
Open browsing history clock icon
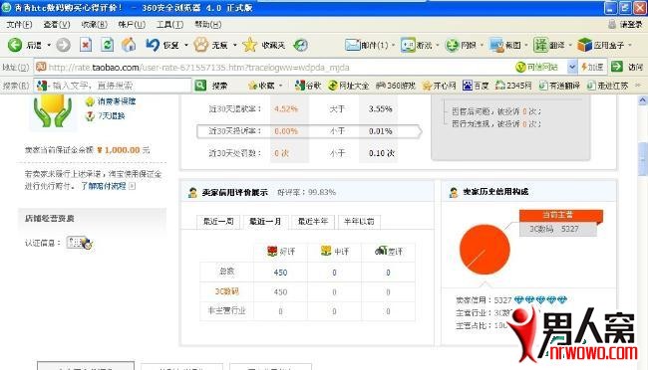pos(300,45)
